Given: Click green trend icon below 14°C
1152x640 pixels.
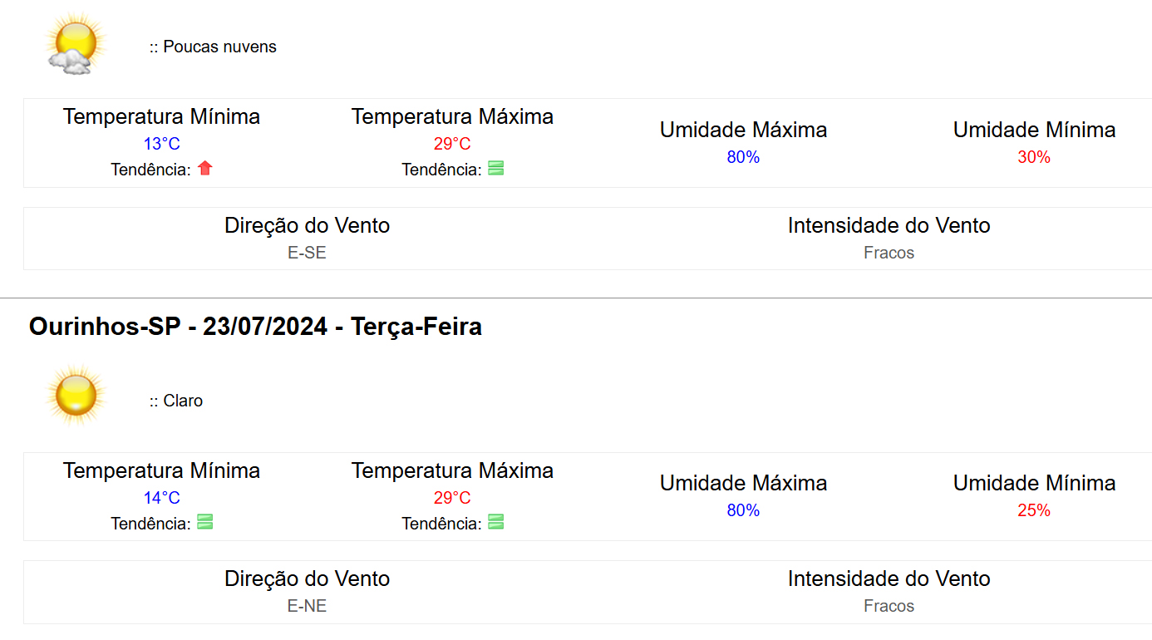Looking at the screenshot, I should 205,523.
